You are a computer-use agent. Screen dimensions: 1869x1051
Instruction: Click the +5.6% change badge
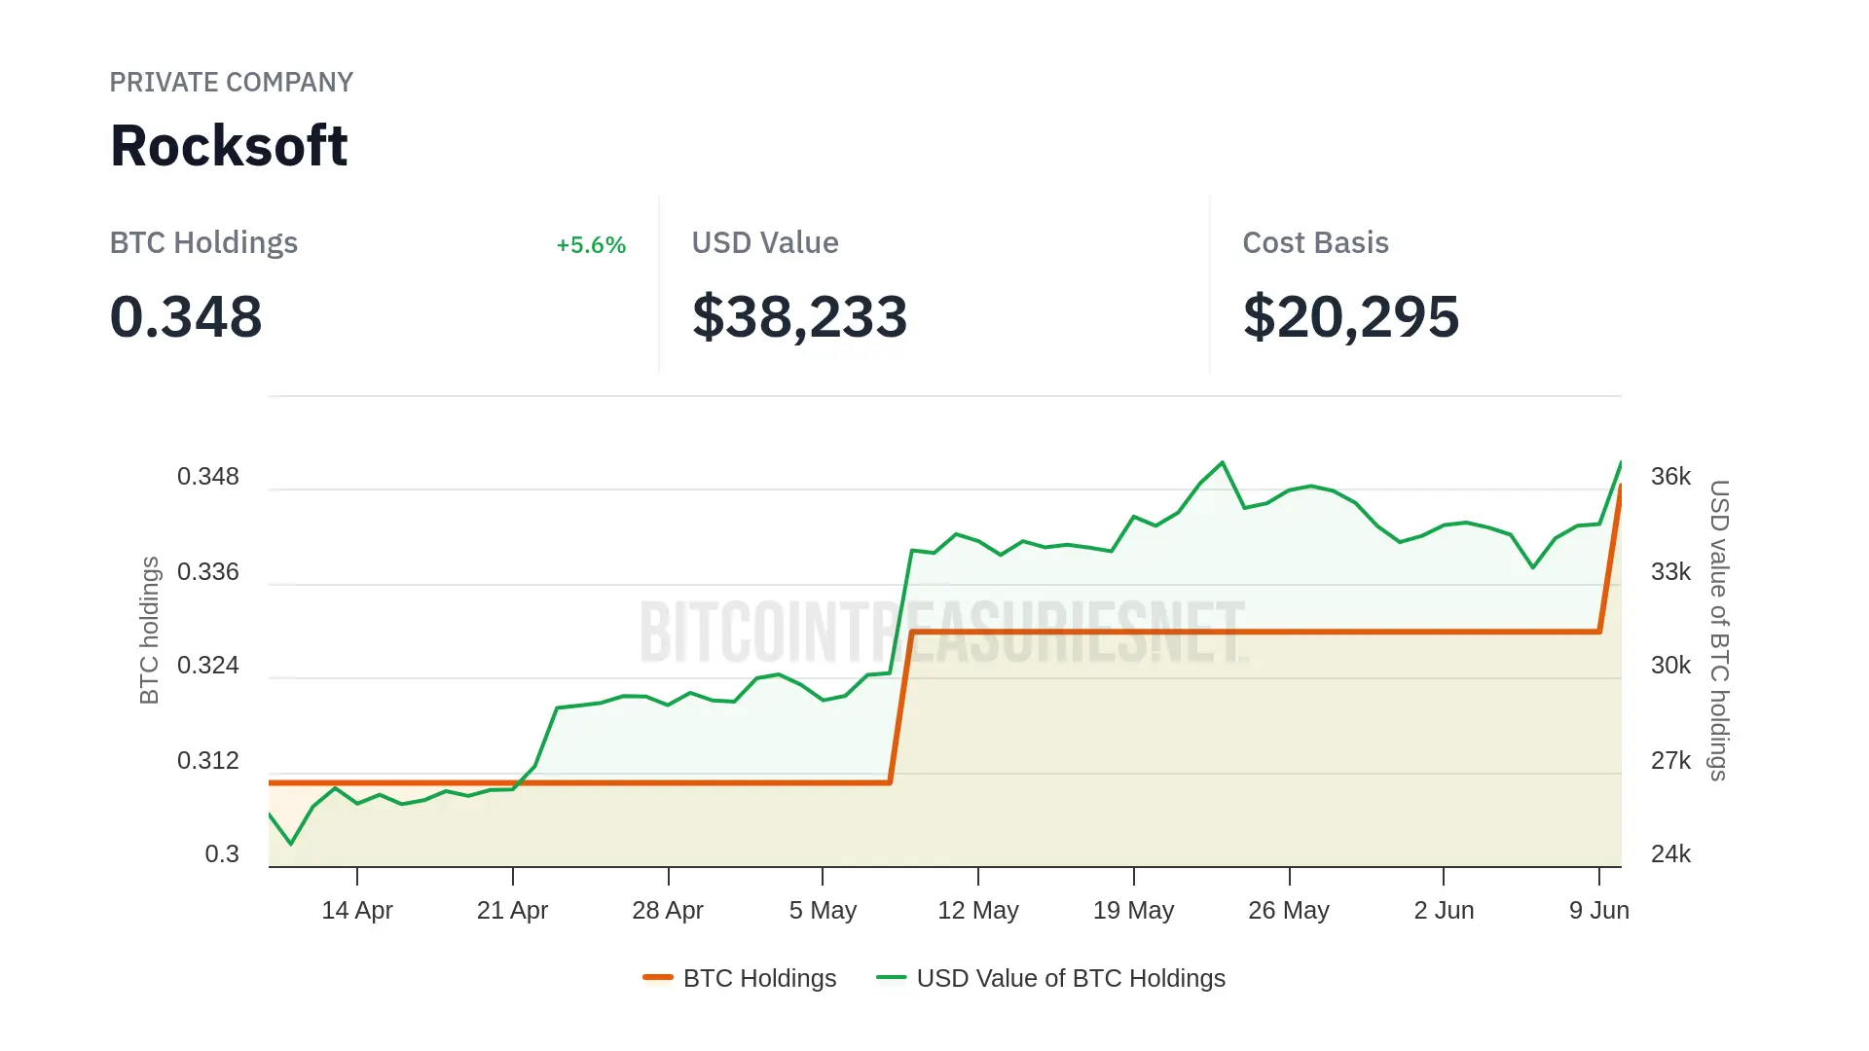pos(590,245)
